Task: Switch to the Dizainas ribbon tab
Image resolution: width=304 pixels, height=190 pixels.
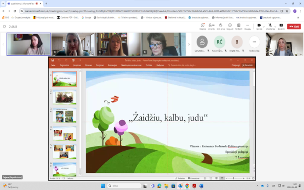Action: click(x=88, y=65)
